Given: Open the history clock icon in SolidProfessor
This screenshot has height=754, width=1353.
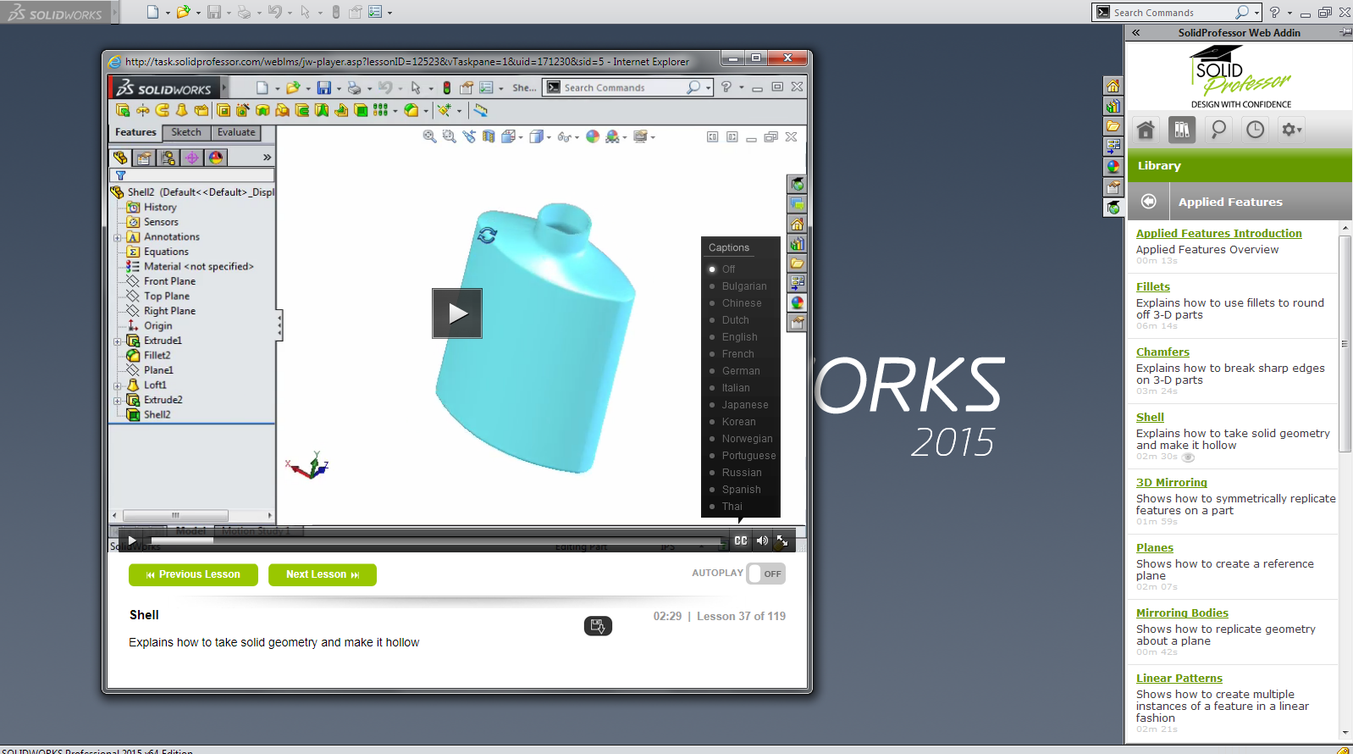Looking at the screenshot, I should pyautogui.click(x=1255, y=130).
